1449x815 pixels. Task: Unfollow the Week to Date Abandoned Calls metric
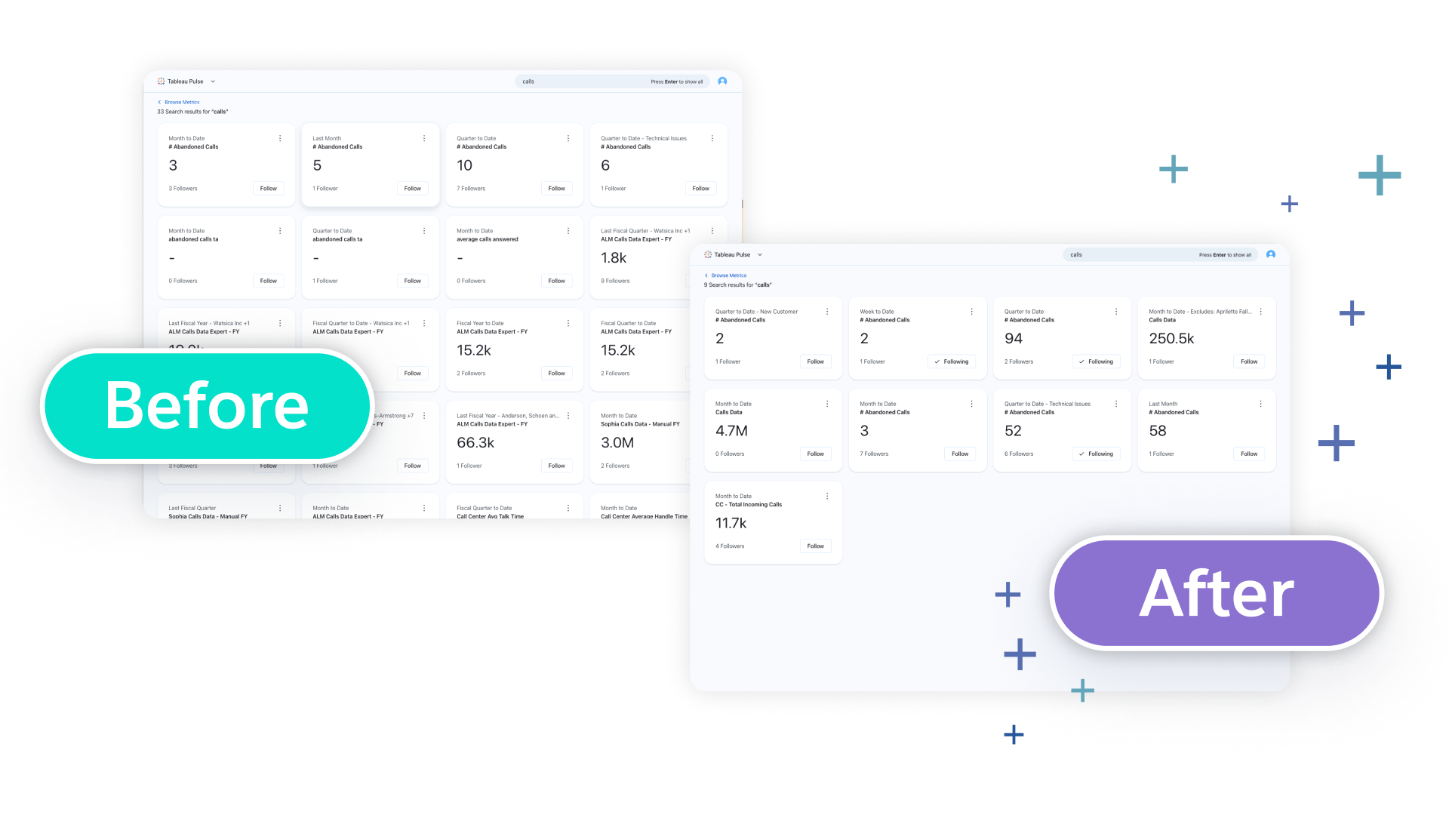[x=952, y=361]
